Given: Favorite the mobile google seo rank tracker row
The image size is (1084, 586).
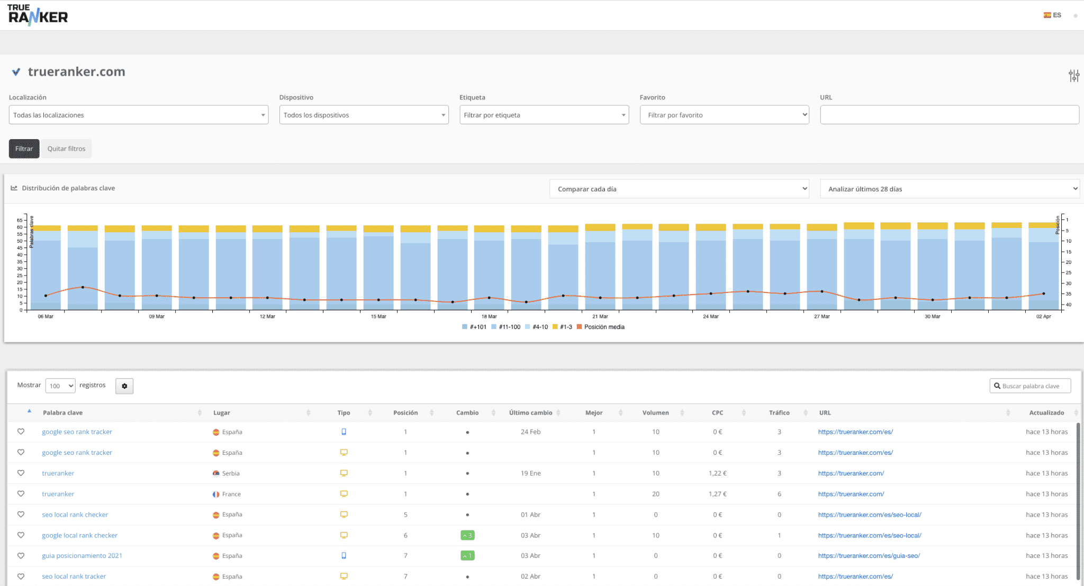Looking at the screenshot, I should tap(21, 432).
